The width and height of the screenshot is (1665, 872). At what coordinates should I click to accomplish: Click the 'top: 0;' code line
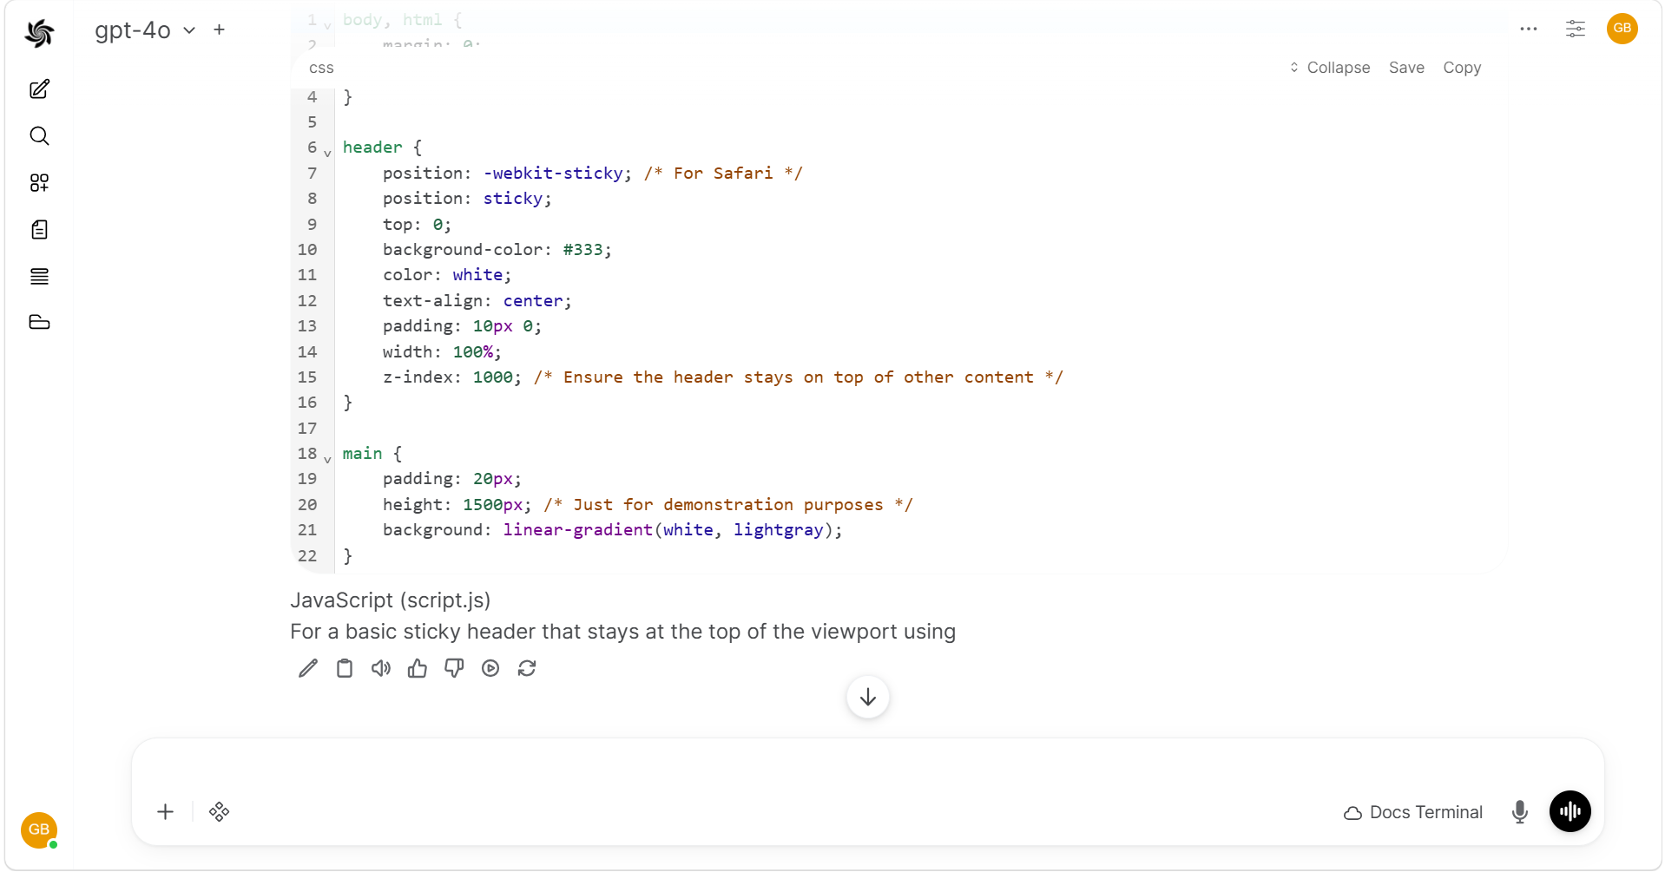coord(417,225)
